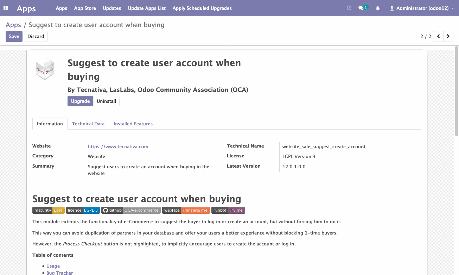Screen dimensions: 459x275
Task: Switch to the Information tab
Action: tap(50, 124)
